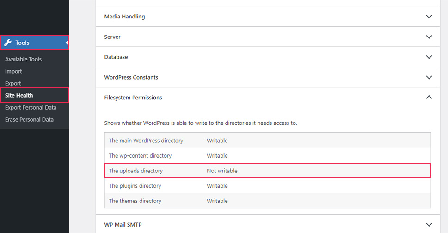This screenshot has width=448, height=233.
Task: Expand the Server section chevron
Action: (429, 37)
